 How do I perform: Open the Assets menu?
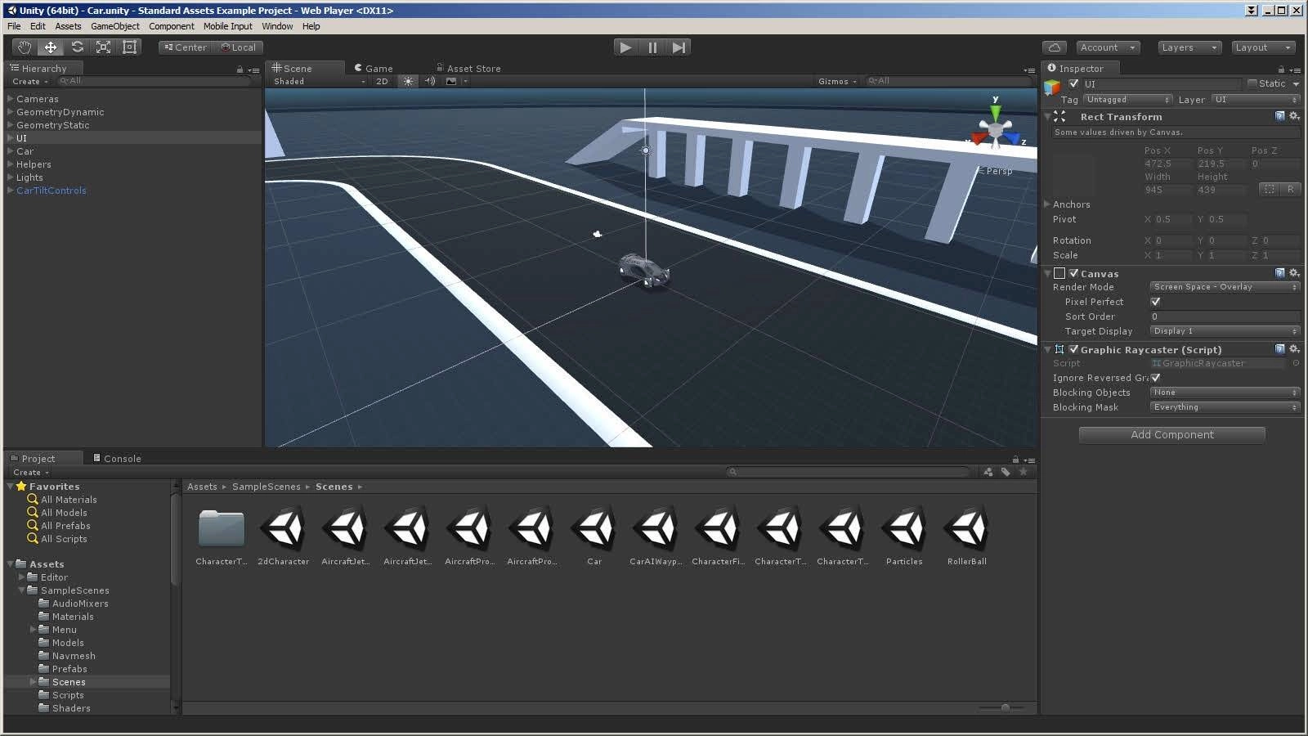point(68,26)
